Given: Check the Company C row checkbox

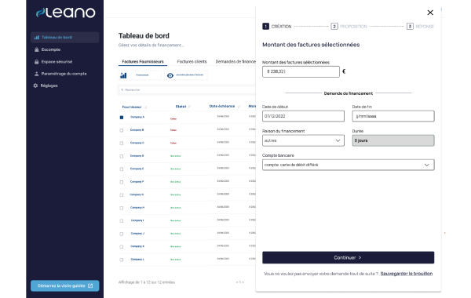Looking at the screenshot, I should tap(122, 144).
